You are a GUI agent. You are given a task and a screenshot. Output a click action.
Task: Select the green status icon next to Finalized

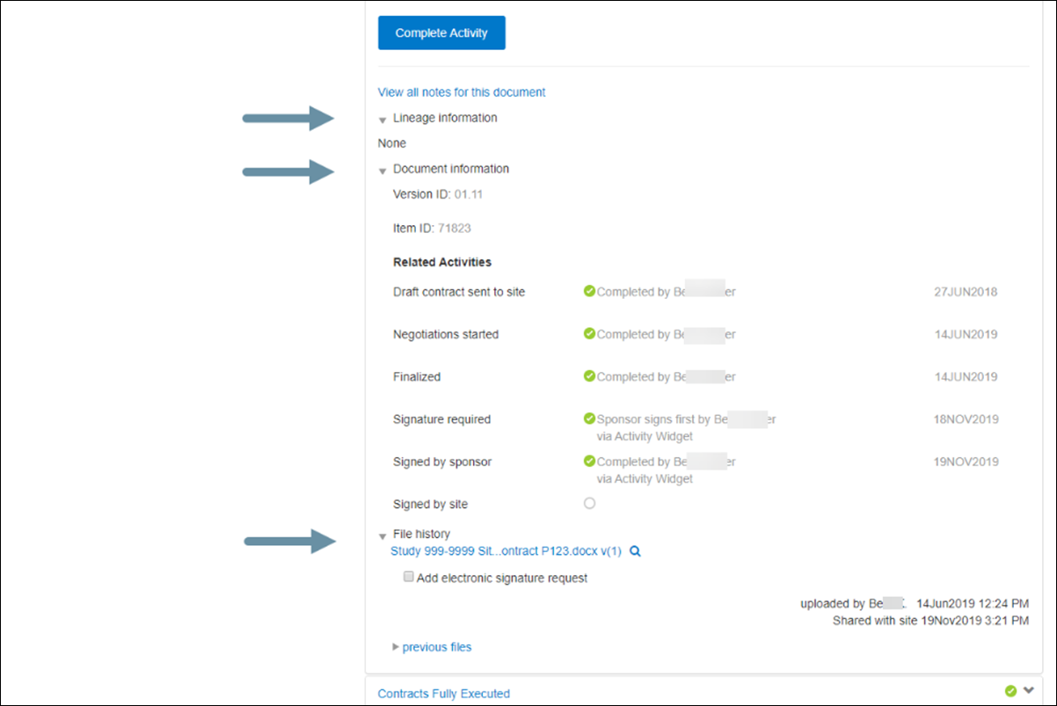coord(590,376)
